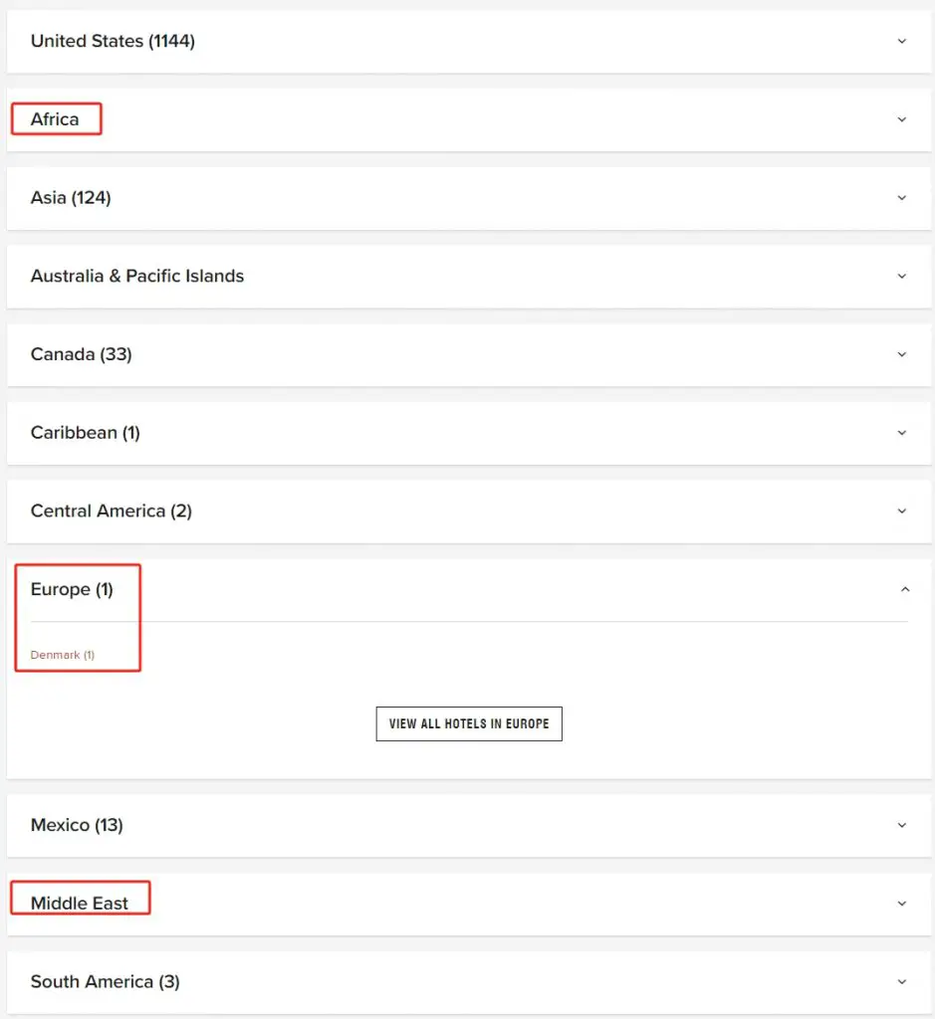Screen dimensions: 935x1019
Task: Click the Asia (124) heading
Action: point(71,198)
